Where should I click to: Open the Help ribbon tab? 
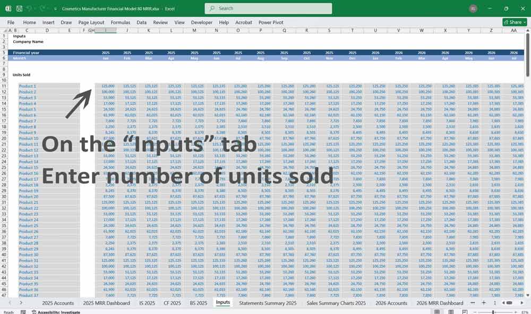point(224,22)
